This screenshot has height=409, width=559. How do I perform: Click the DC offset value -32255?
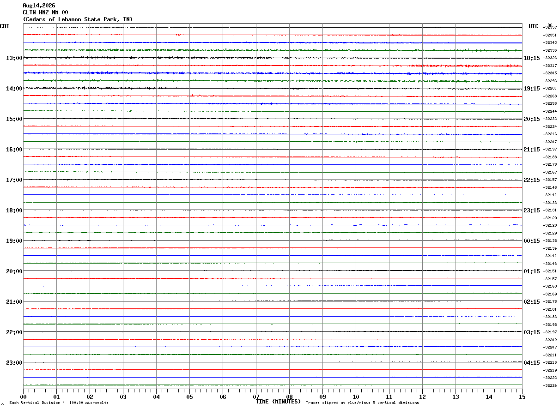pyautogui.click(x=550, y=103)
